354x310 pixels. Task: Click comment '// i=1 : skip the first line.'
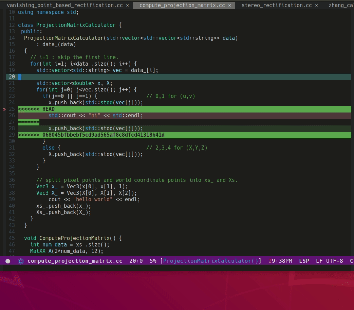(x=74, y=57)
